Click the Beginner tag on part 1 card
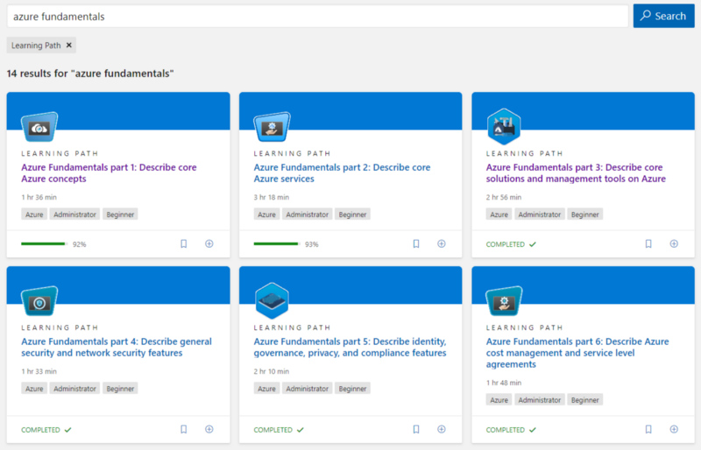This screenshot has height=450, width=701. coord(120,214)
